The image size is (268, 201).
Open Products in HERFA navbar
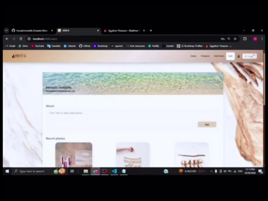(205, 56)
